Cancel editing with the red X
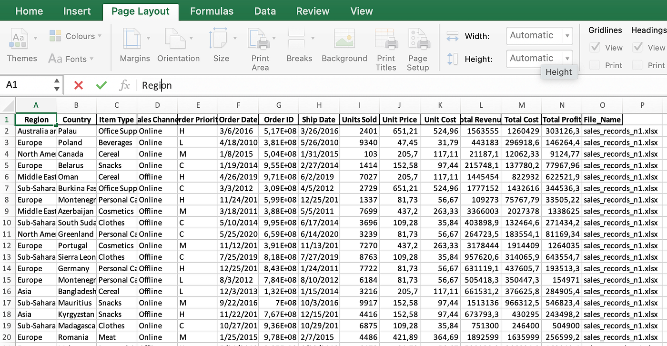 tap(78, 85)
